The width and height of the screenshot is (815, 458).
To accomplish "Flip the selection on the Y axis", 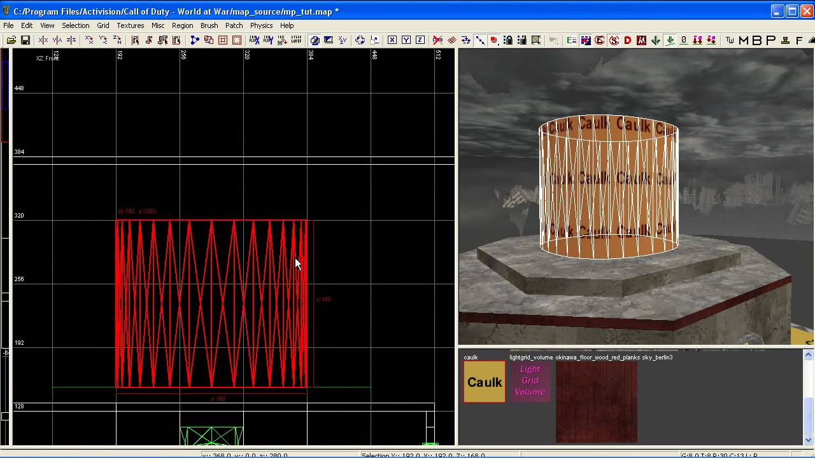I will (57, 40).
